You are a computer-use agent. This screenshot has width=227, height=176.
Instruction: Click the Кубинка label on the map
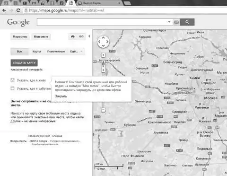tap(130, 125)
